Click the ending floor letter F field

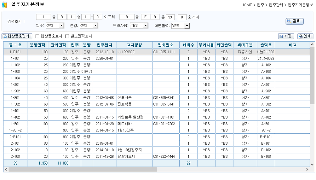point(145,17)
